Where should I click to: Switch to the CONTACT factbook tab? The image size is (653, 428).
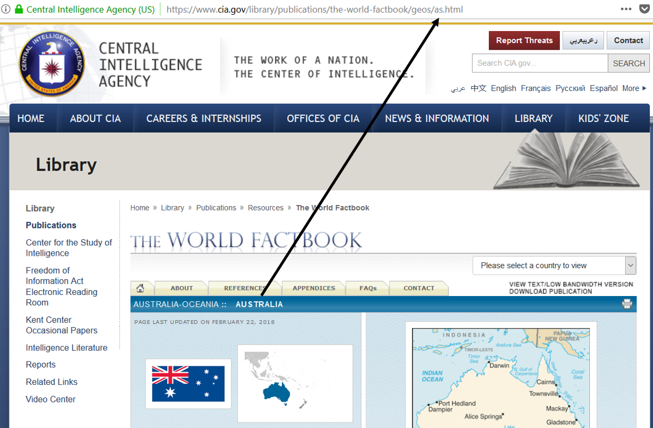pos(419,288)
